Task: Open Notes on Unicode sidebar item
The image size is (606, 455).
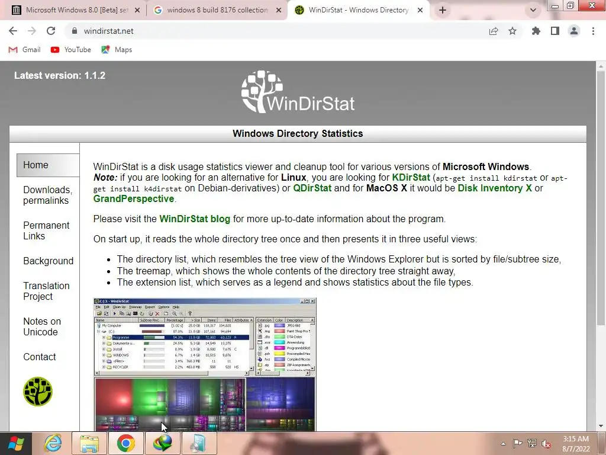Action: coord(42,326)
